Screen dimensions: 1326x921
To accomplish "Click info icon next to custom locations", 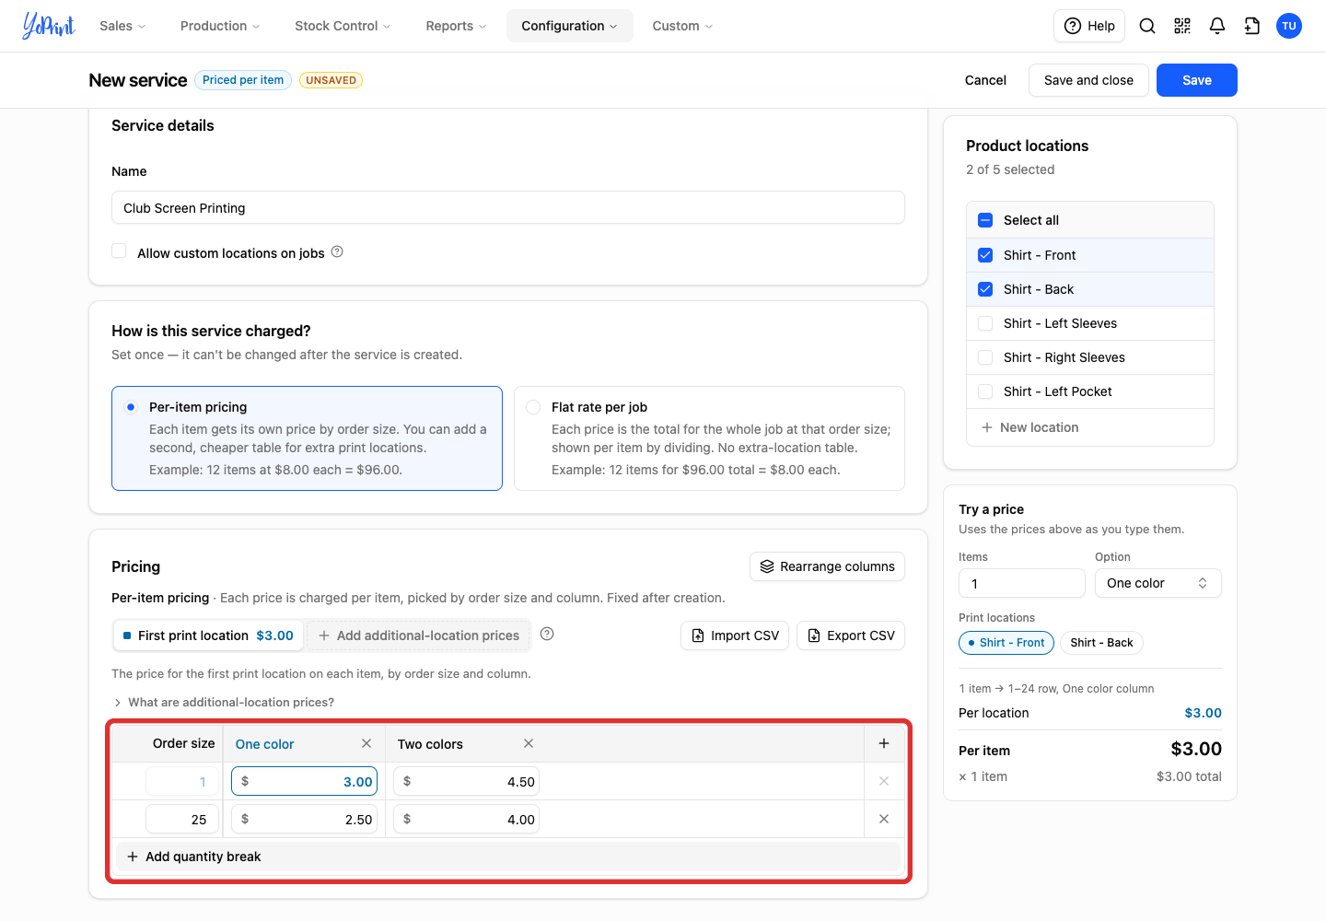I will pos(337,251).
